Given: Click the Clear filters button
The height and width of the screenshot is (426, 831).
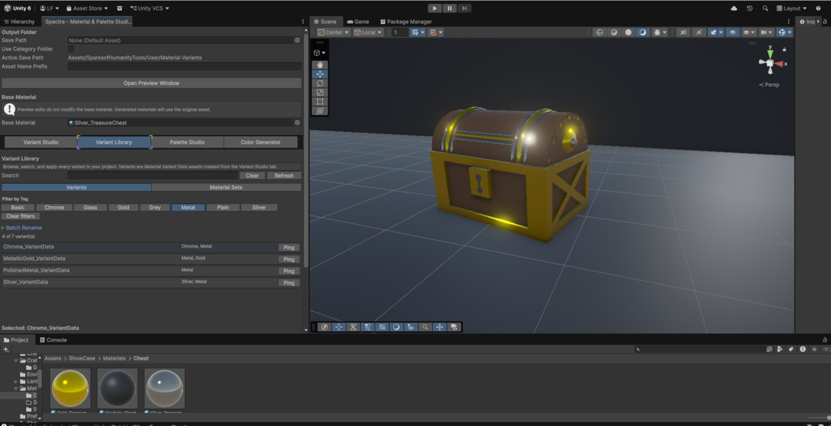Looking at the screenshot, I should click(20, 216).
